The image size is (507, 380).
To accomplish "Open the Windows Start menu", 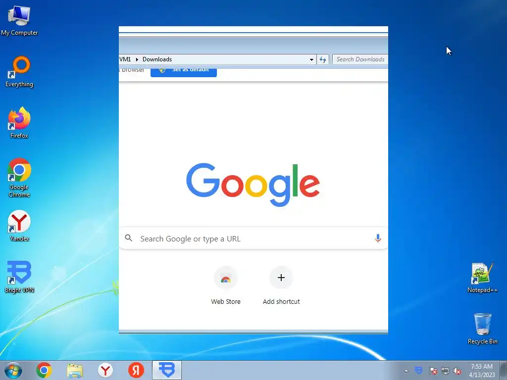I will pos(13,370).
